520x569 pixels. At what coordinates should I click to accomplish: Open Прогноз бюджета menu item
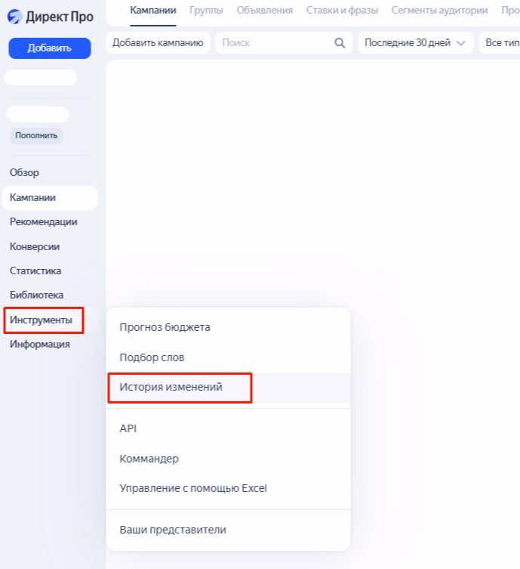click(165, 327)
